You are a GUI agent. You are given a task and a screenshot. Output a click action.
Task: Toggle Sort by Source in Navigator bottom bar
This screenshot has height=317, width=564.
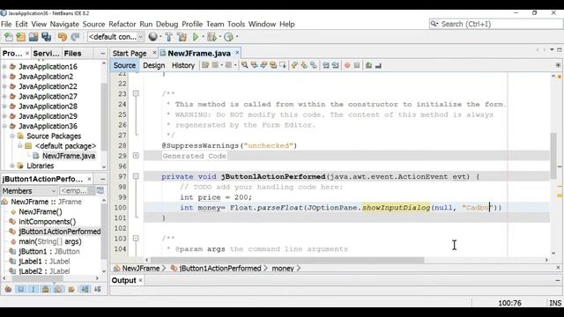click(x=98, y=289)
